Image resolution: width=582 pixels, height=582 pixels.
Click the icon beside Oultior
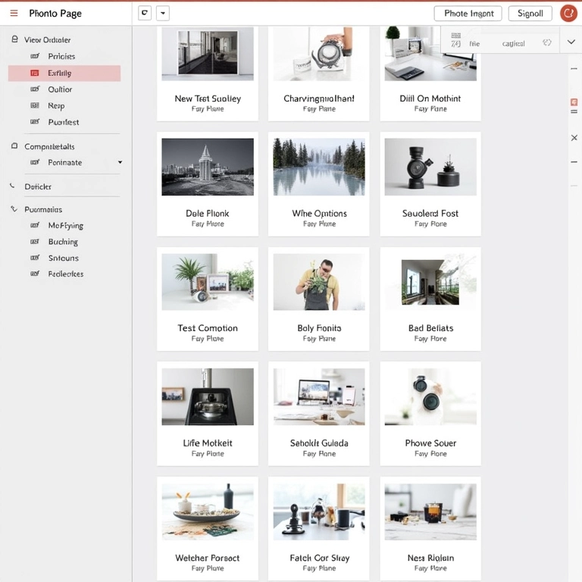click(x=35, y=89)
